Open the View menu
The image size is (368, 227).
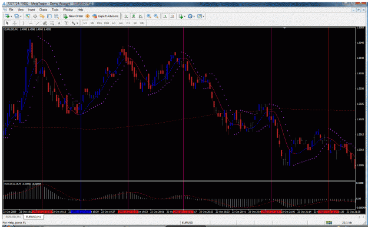[21, 9]
